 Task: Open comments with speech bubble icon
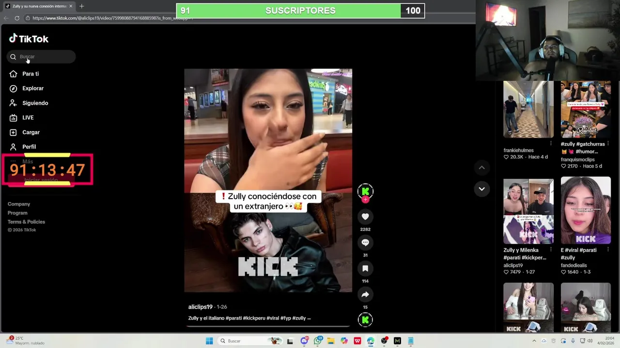365,243
